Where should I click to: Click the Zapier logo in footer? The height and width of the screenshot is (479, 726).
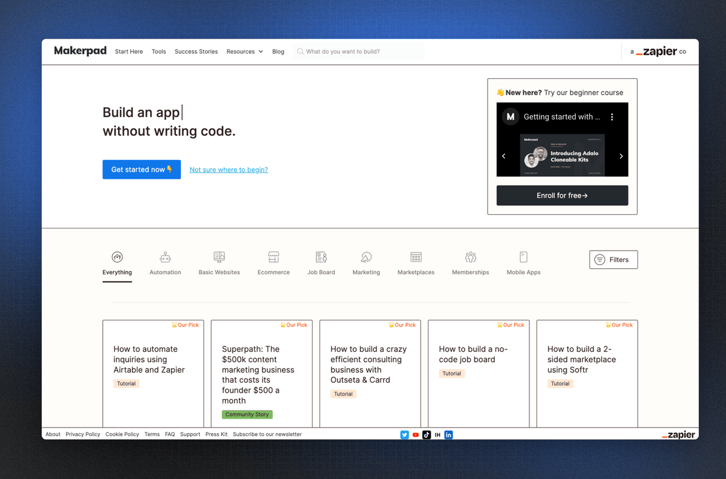(x=678, y=435)
